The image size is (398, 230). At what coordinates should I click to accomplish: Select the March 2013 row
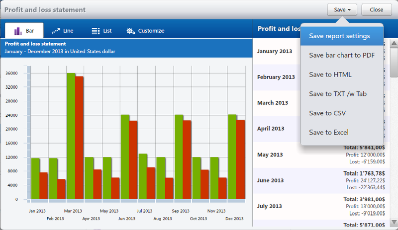[x=321, y=103]
